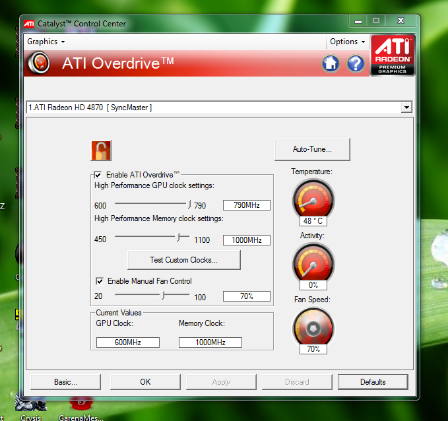Image resolution: width=448 pixels, height=421 pixels.
Task: Click the Auto-Tune button
Action: pos(312,149)
